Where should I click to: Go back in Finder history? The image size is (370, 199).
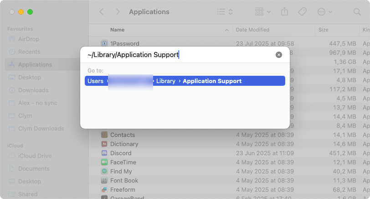point(102,12)
